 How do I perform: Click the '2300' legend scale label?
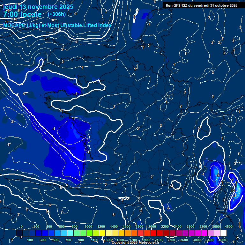[171, 240]
